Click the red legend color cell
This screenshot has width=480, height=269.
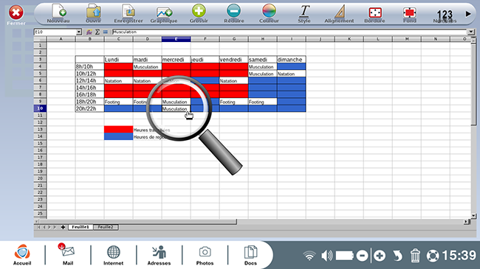[118, 130]
